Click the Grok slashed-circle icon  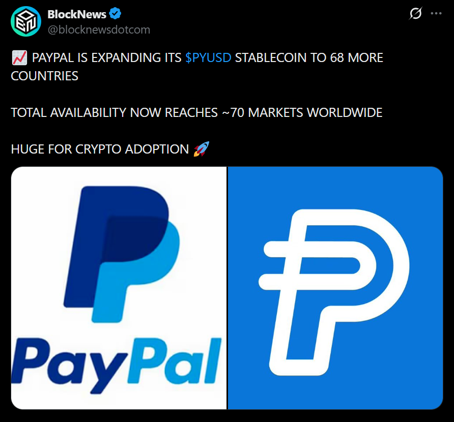(415, 13)
